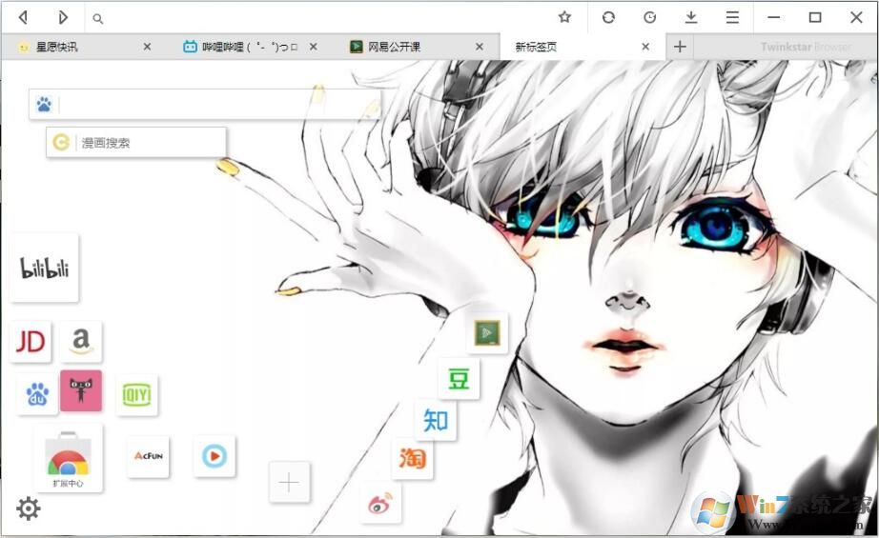Click the Baidu paw search engine icon

tap(44, 104)
